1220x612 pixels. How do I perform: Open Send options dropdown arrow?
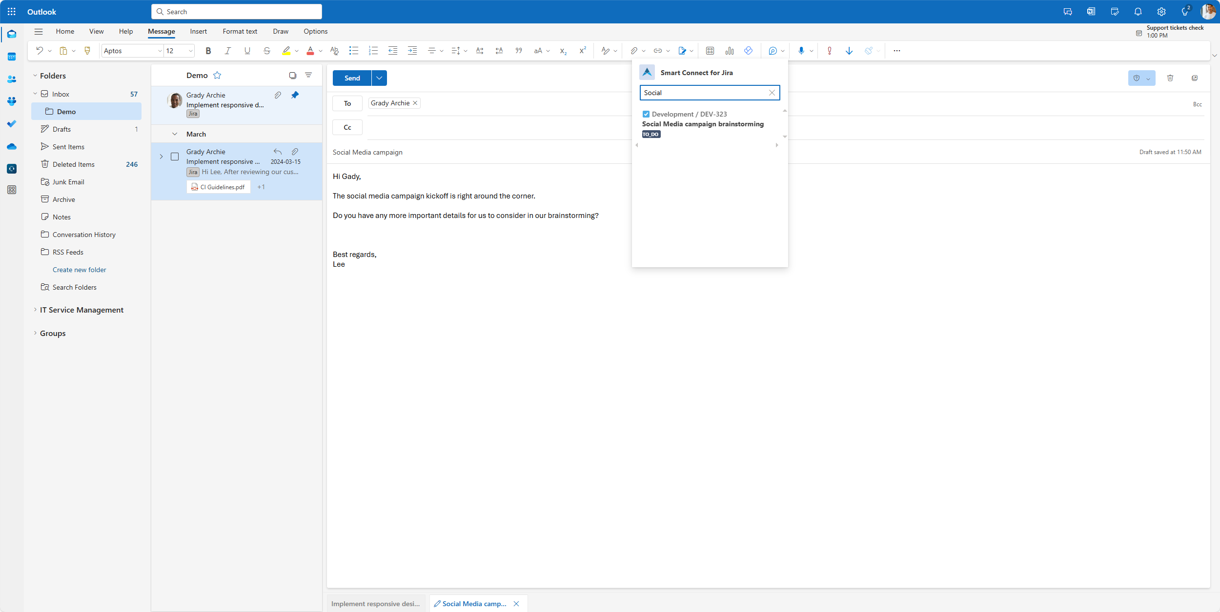coord(379,78)
